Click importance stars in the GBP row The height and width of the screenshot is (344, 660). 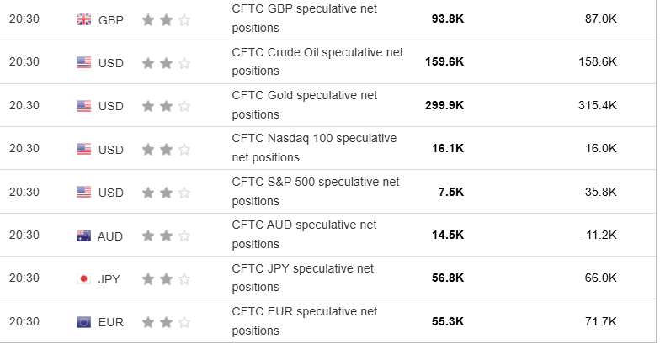pos(166,19)
